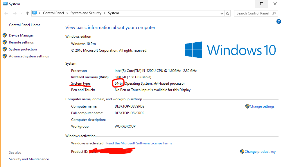Click the computer icon in address bar
This screenshot has height=167, width=282.
click(35, 13)
